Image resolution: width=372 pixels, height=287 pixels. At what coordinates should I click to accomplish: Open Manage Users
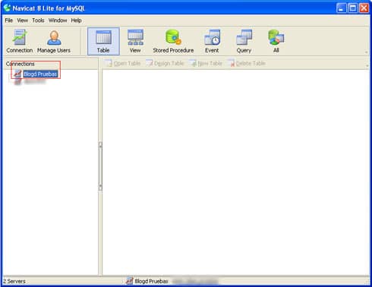point(54,41)
